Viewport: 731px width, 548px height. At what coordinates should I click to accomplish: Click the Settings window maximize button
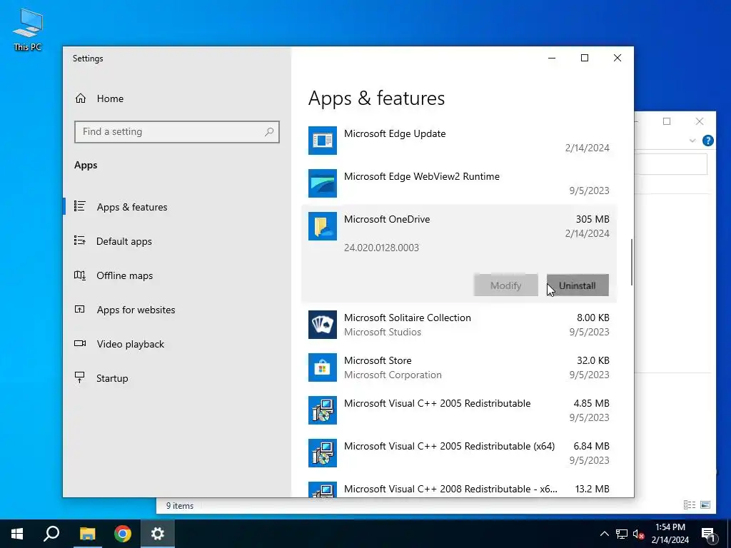(585, 58)
